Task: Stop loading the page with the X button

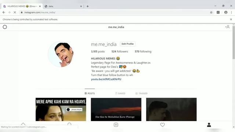Action: [15, 12]
